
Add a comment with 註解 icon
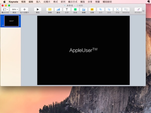click(x=92, y=9)
